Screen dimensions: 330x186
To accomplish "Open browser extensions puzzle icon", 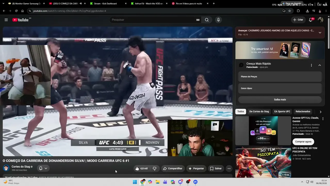I will click(x=298, y=11).
